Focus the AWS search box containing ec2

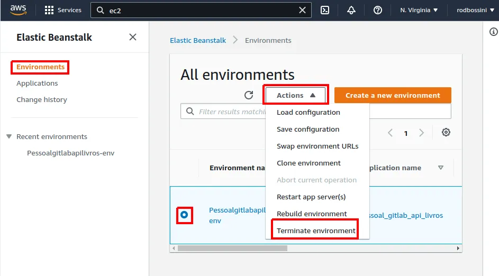coord(201,10)
